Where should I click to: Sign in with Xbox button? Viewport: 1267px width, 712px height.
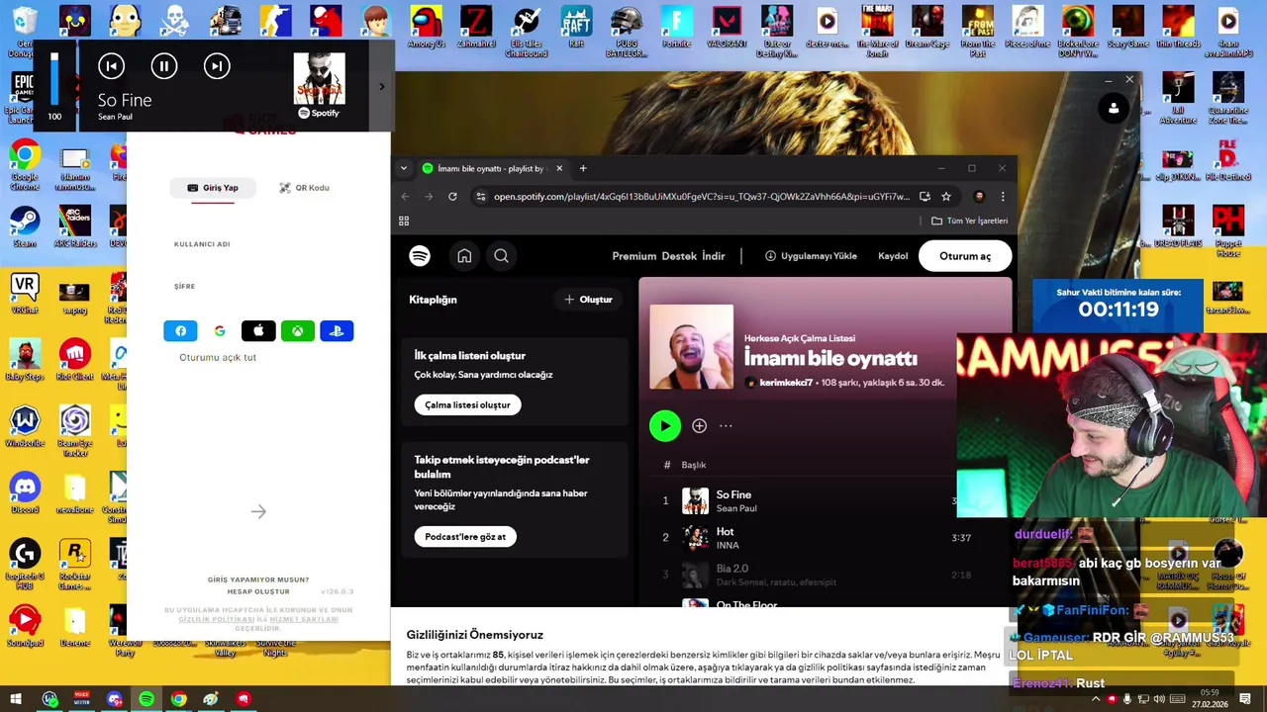(x=298, y=331)
